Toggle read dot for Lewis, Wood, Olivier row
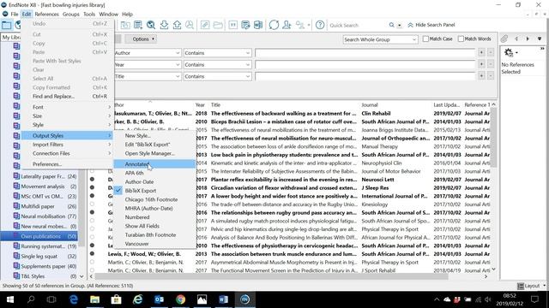The height and width of the screenshot is (308, 549). (92, 253)
